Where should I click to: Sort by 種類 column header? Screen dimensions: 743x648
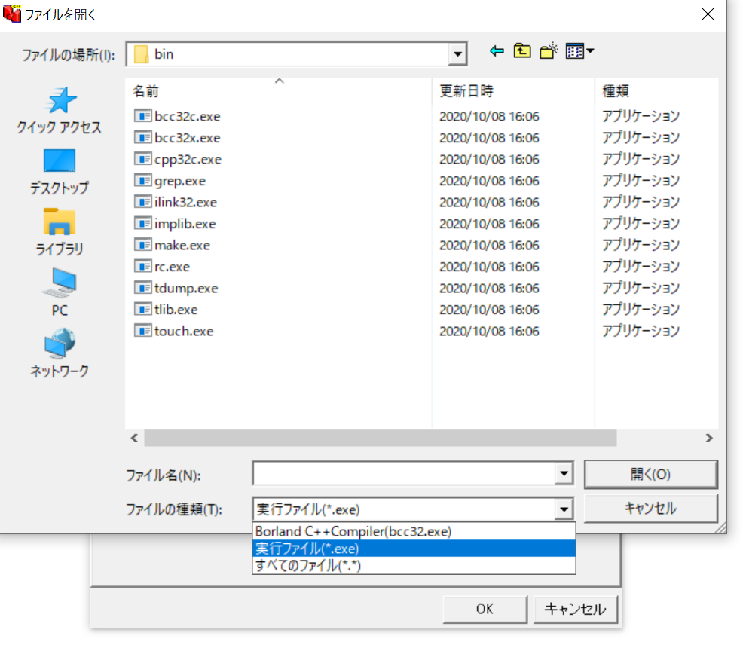click(656, 90)
